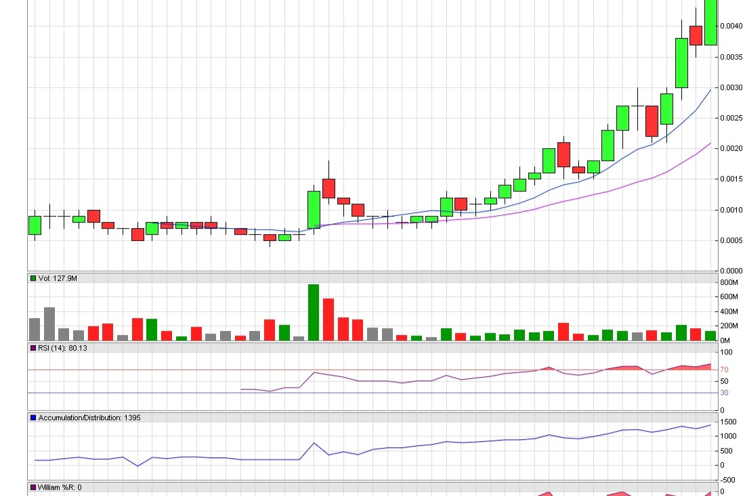Select the William %R: 0 panel title
Screen dimensions: 745x496
click(x=61, y=487)
